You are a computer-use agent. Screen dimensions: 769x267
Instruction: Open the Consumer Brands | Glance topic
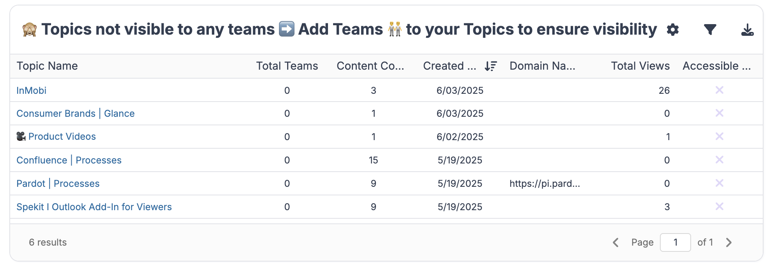click(x=75, y=114)
